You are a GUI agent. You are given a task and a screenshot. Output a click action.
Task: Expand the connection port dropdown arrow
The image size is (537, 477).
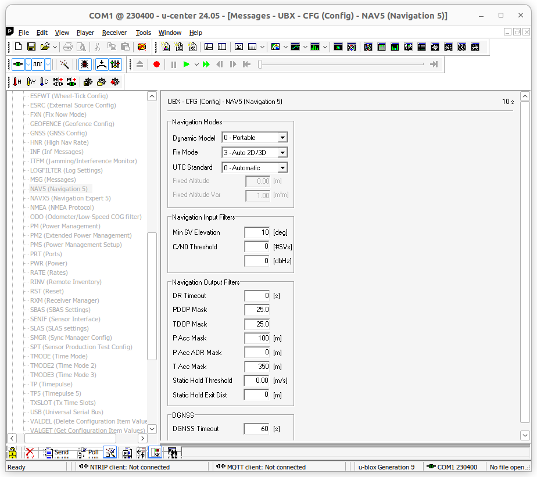point(28,64)
